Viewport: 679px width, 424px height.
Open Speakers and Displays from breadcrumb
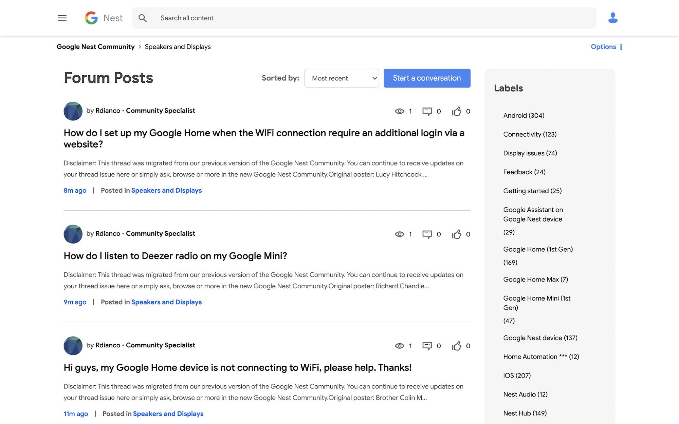coord(178,46)
